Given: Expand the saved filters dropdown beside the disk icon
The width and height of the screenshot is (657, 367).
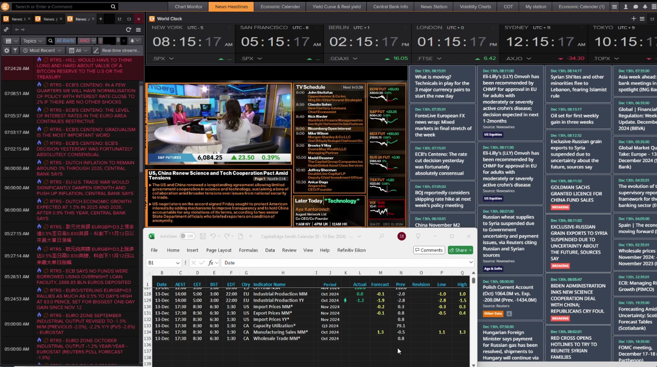Looking at the screenshot, I should click(x=16, y=41).
